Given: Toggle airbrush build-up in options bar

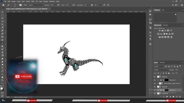Looking at the screenshot, I should point(74,5).
